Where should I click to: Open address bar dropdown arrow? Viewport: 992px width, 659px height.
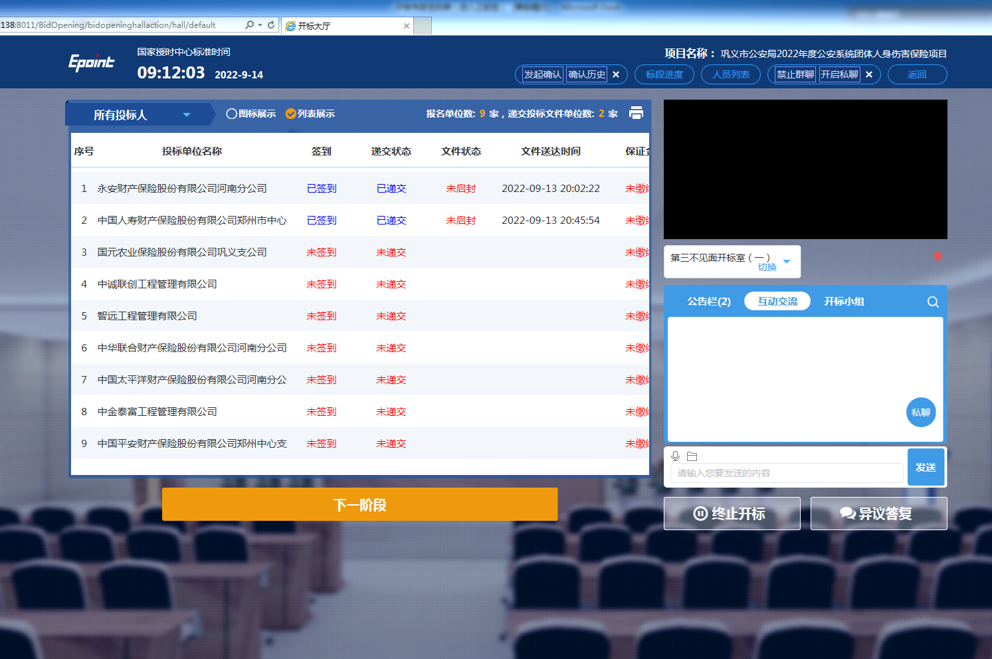pos(260,25)
